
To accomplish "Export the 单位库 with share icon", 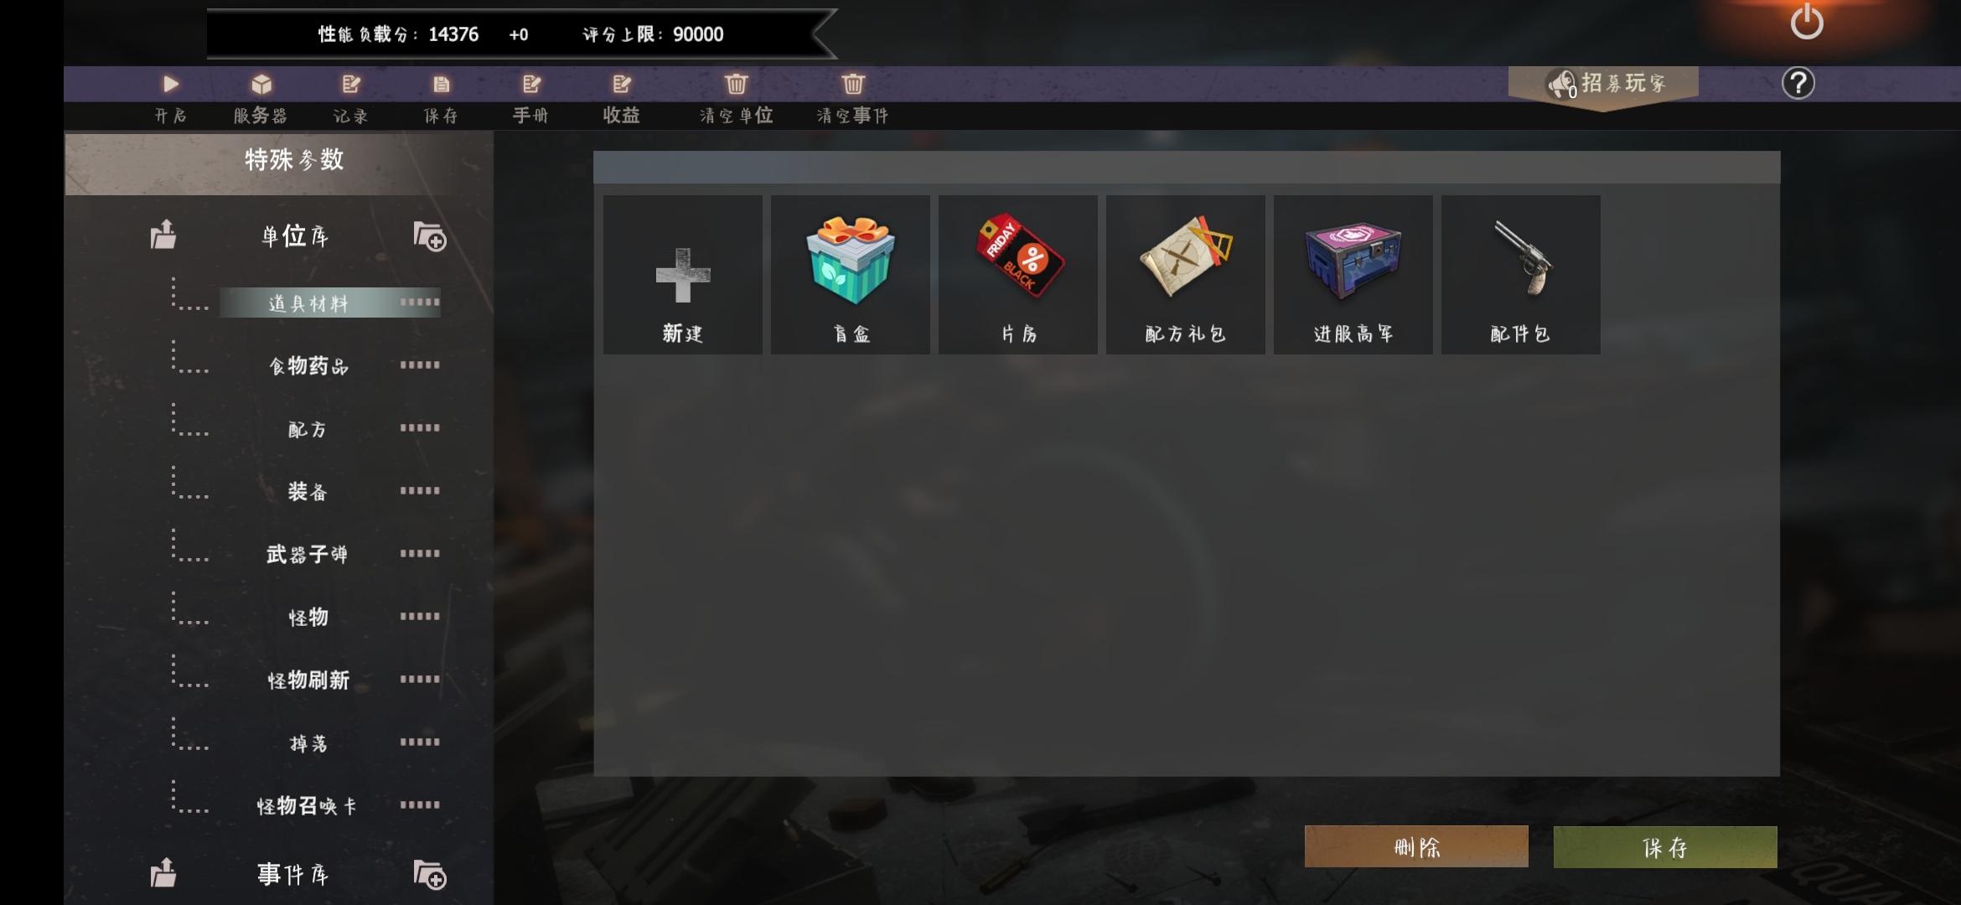I will [163, 235].
